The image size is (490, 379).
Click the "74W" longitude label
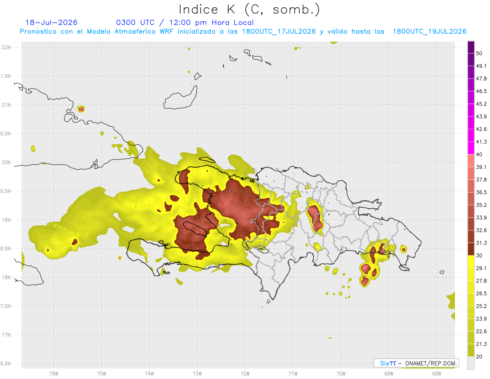pyautogui.click(x=149, y=374)
